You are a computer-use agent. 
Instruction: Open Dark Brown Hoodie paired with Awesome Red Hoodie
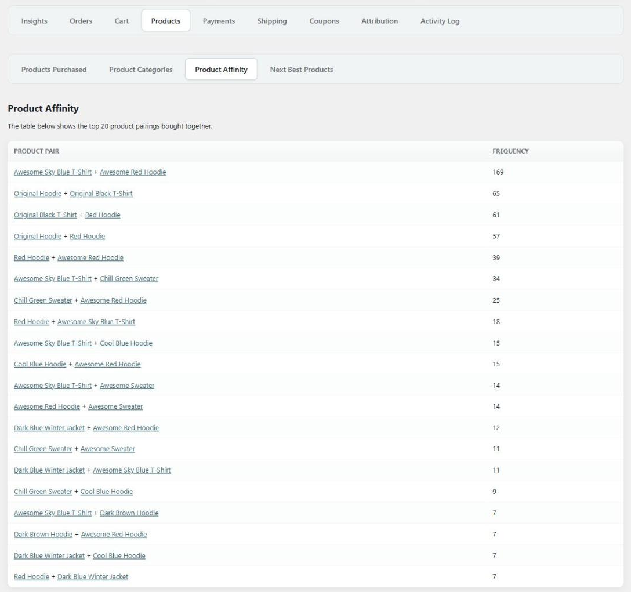coord(43,535)
